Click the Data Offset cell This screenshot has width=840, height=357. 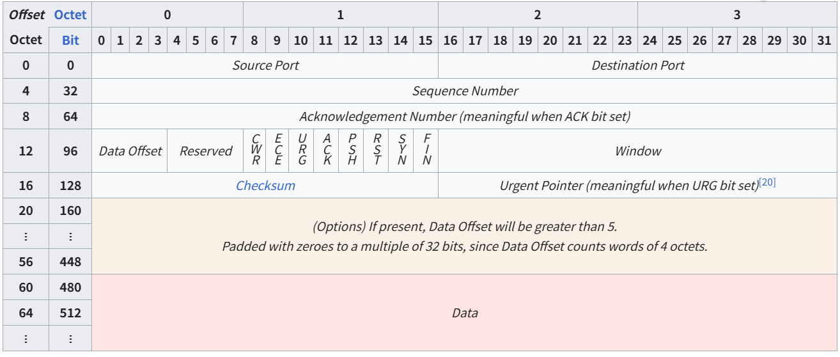coord(130,151)
